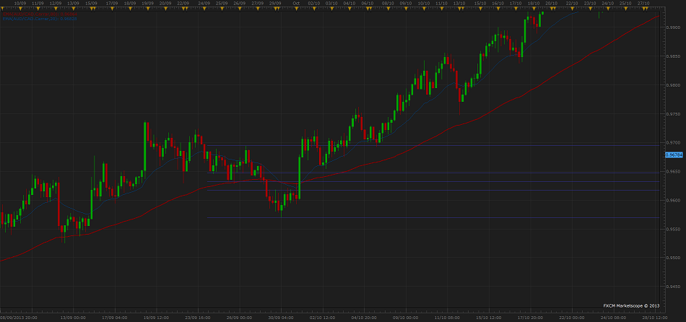Select the yellow marker below Oct
Screen dimensions: 686x322
[297, 9]
